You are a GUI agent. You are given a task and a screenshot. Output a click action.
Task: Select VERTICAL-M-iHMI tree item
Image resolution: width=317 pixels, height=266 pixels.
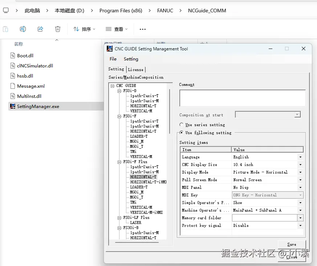tap(146, 212)
